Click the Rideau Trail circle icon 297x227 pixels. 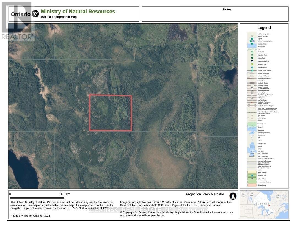(252, 58)
